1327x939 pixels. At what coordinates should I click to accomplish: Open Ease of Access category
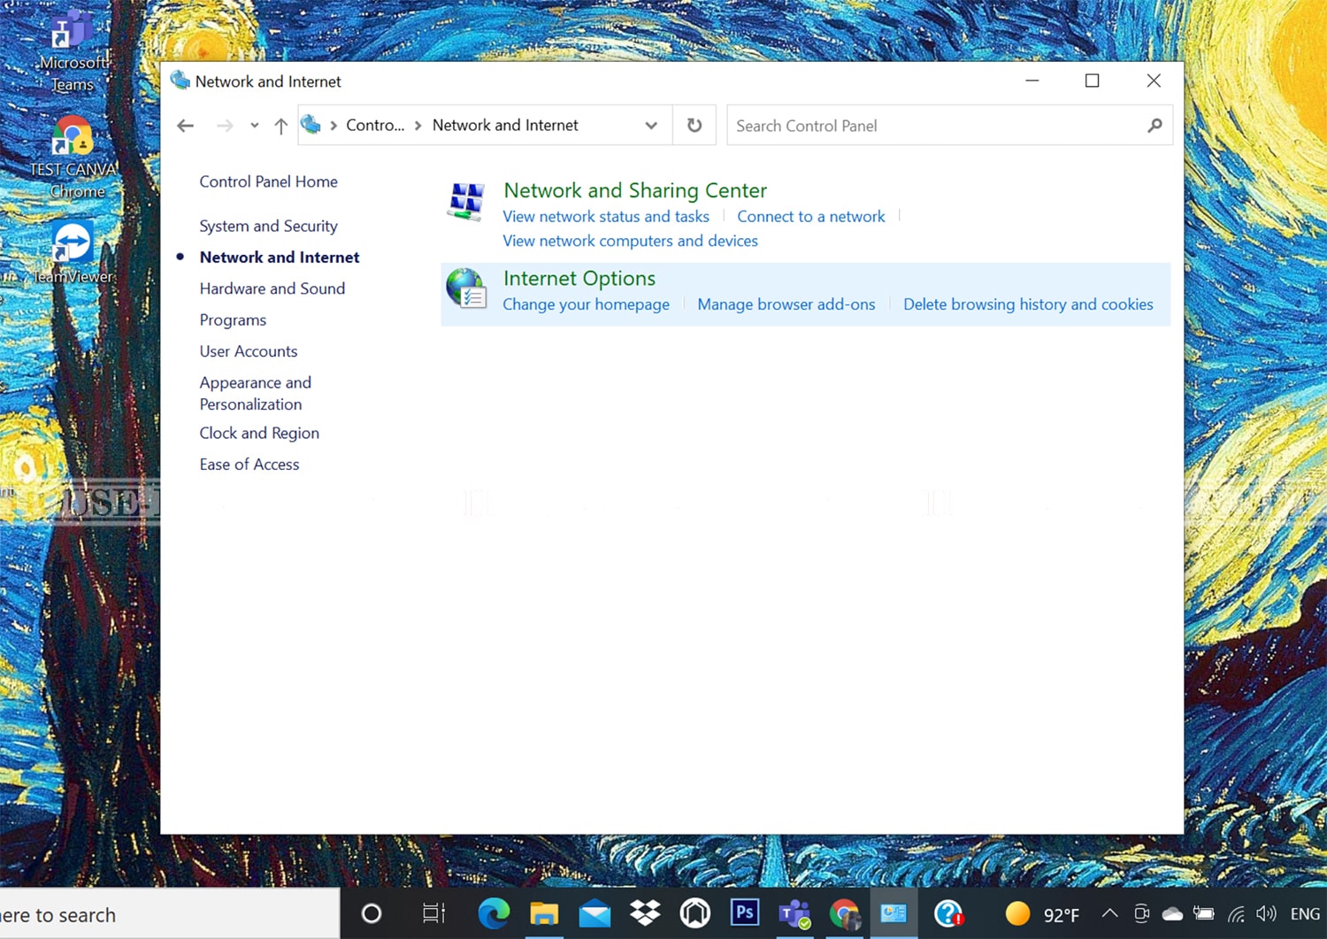click(249, 464)
